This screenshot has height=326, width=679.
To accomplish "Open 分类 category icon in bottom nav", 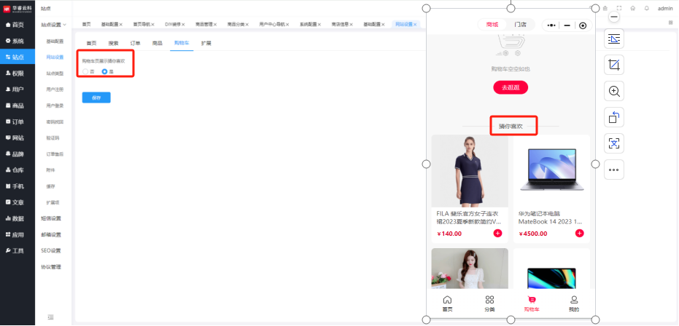I will 489,303.
